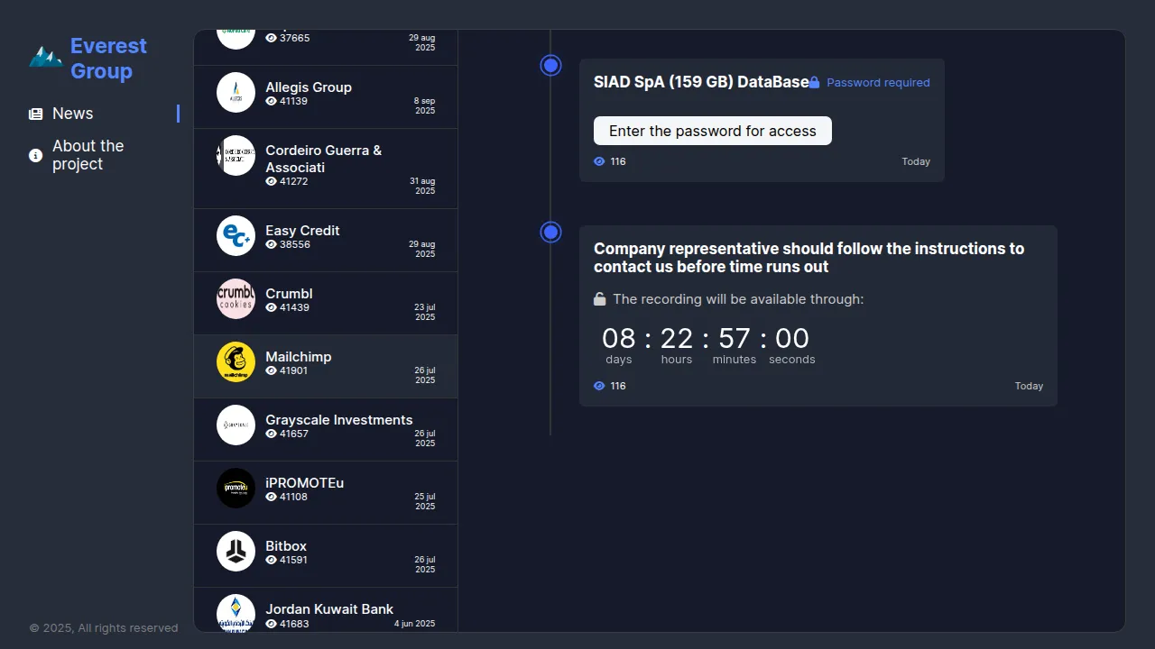Click the Mailchimp monkey logo
Image resolution: width=1155 pixels, height=649 pixels.
236,362
